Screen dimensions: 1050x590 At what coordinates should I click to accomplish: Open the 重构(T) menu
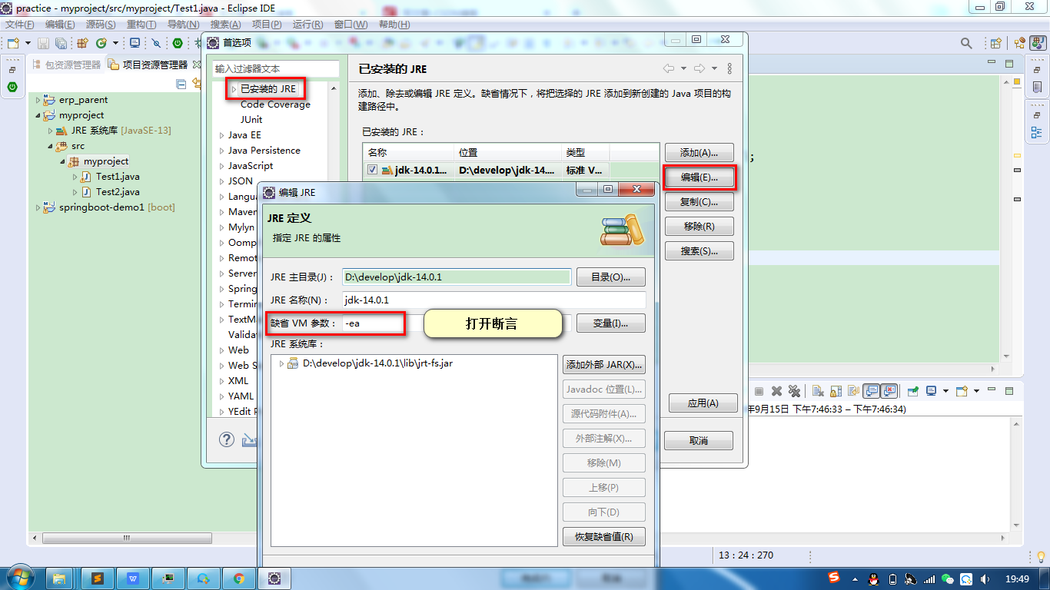(141, 25)
